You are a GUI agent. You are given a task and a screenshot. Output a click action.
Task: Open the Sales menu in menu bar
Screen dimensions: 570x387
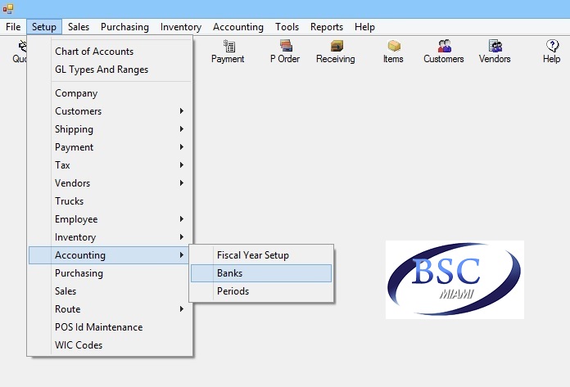[x=79, y=27]
